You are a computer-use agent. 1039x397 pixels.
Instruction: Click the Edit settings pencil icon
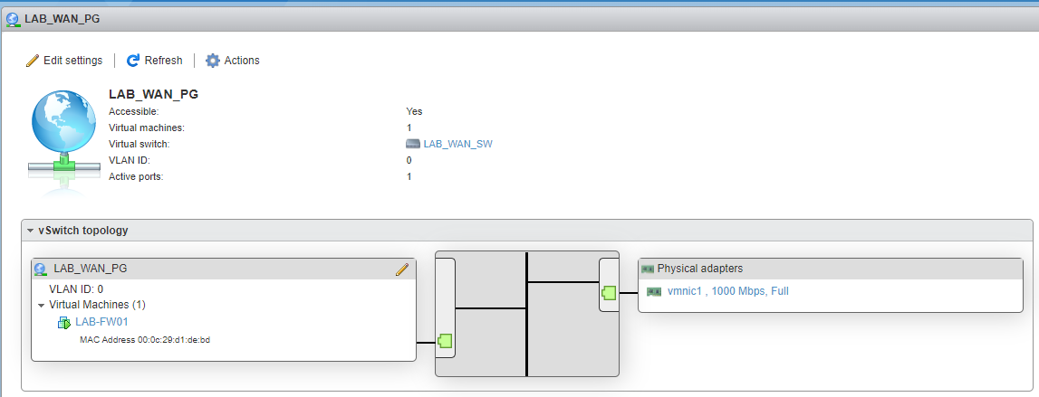coord(33,61)
